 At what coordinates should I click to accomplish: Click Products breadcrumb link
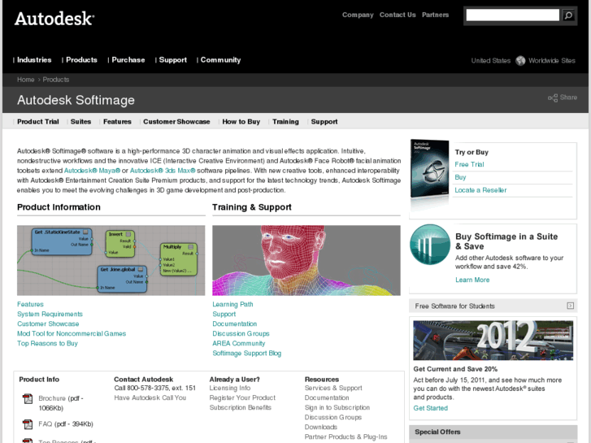tap(56, 80)
